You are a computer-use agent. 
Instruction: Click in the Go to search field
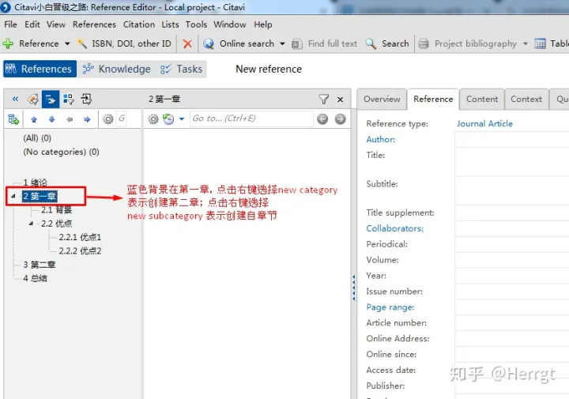click(x=251, y=119)
